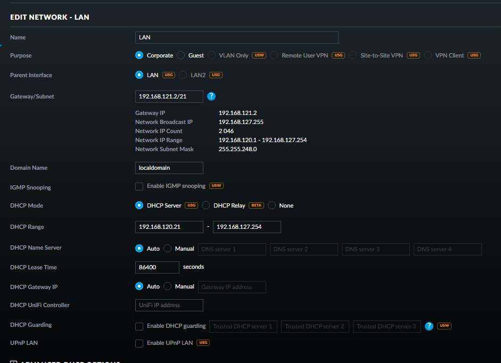This screenshot has width=501, height=363.
Task: Set DHCP Mode to DHCP Server
Action: tap(139, 205)
